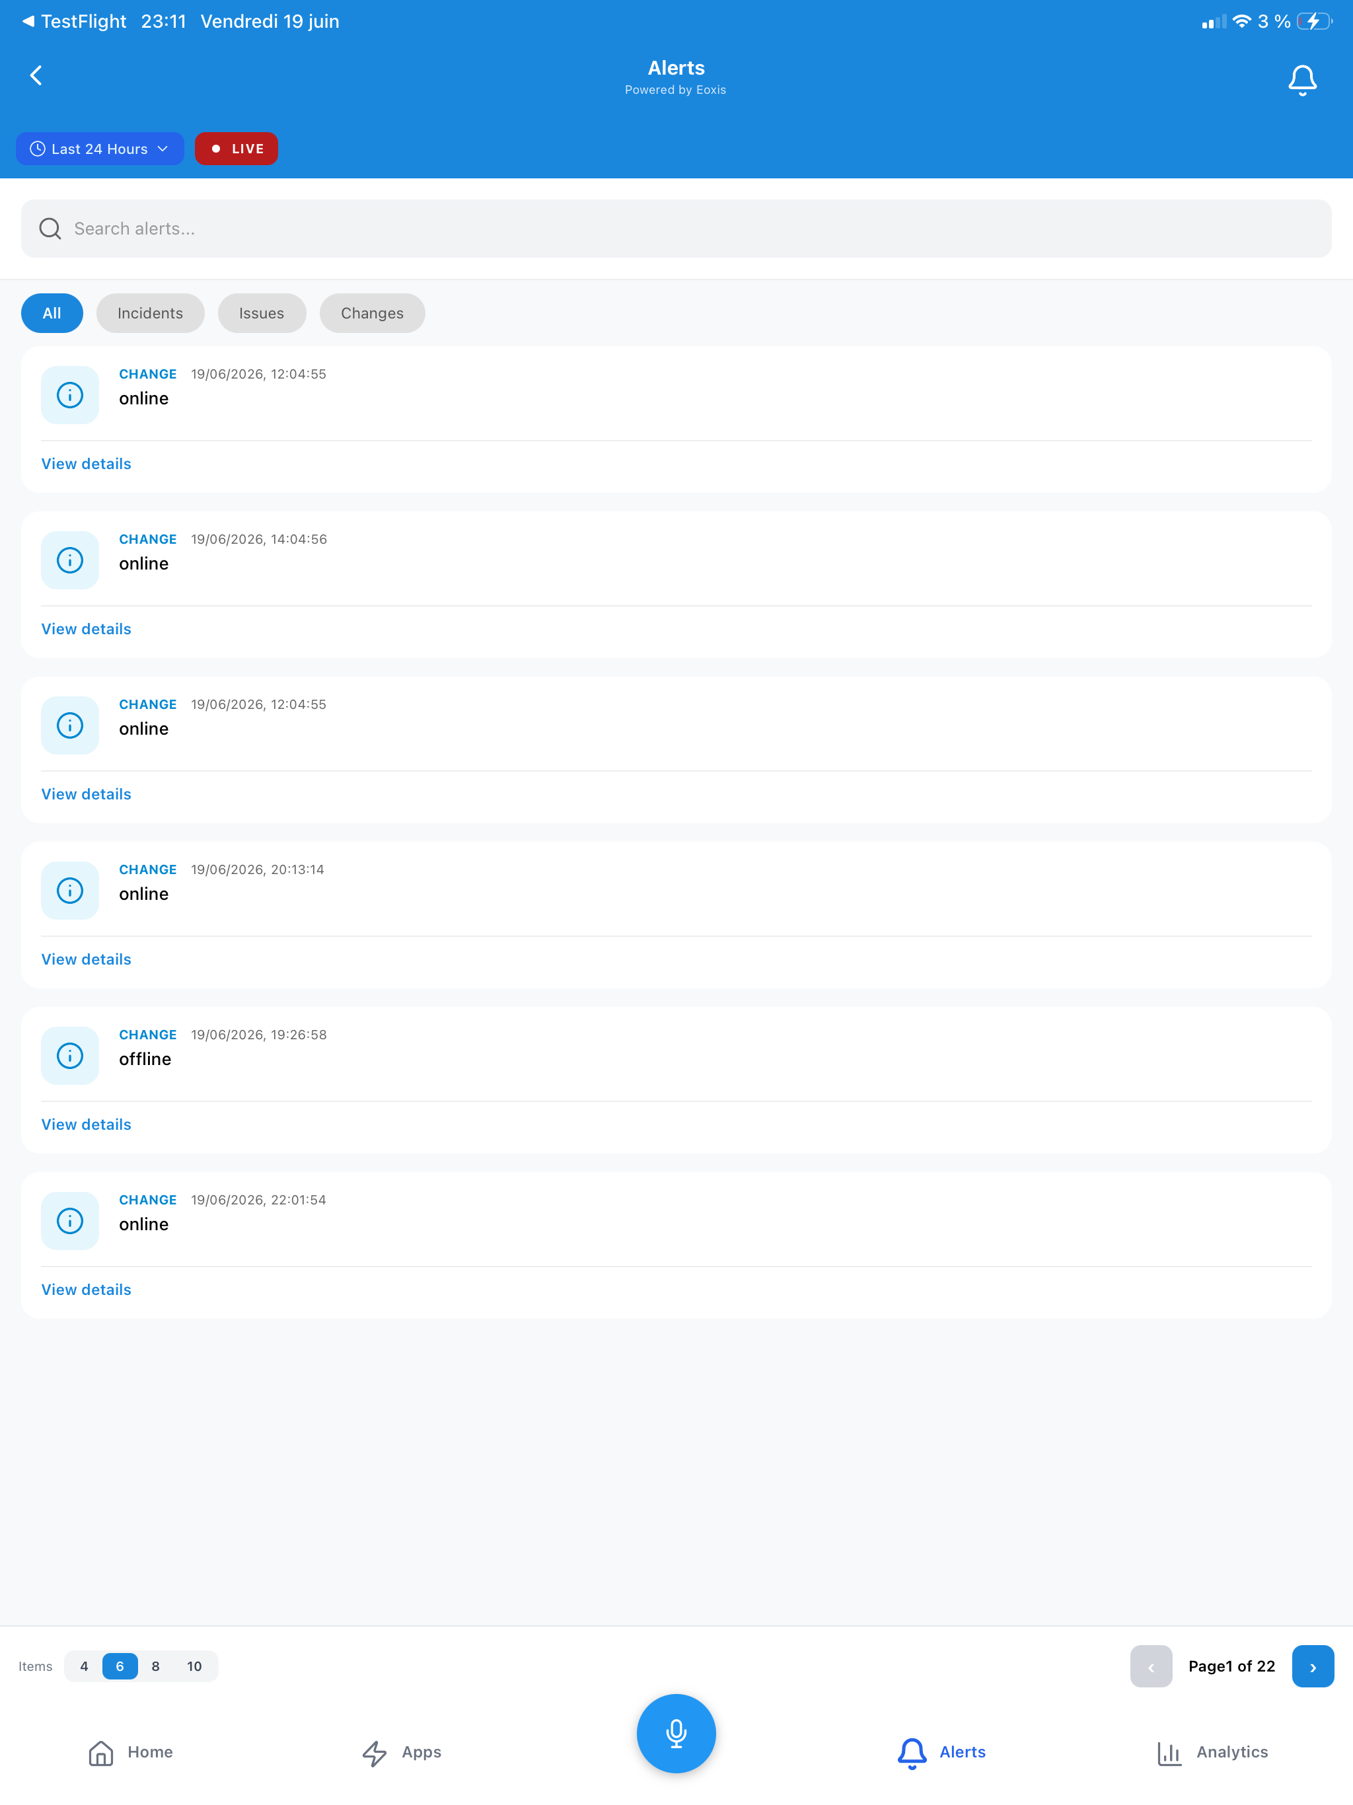Set items per page to 6
Viewport: 1353px width, 1805px height.
click(120, 1666)
